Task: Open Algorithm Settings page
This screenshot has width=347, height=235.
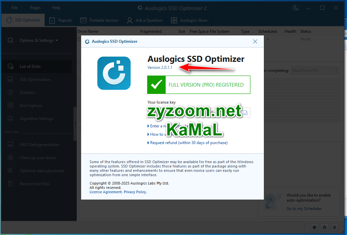Action: (37, 118)
